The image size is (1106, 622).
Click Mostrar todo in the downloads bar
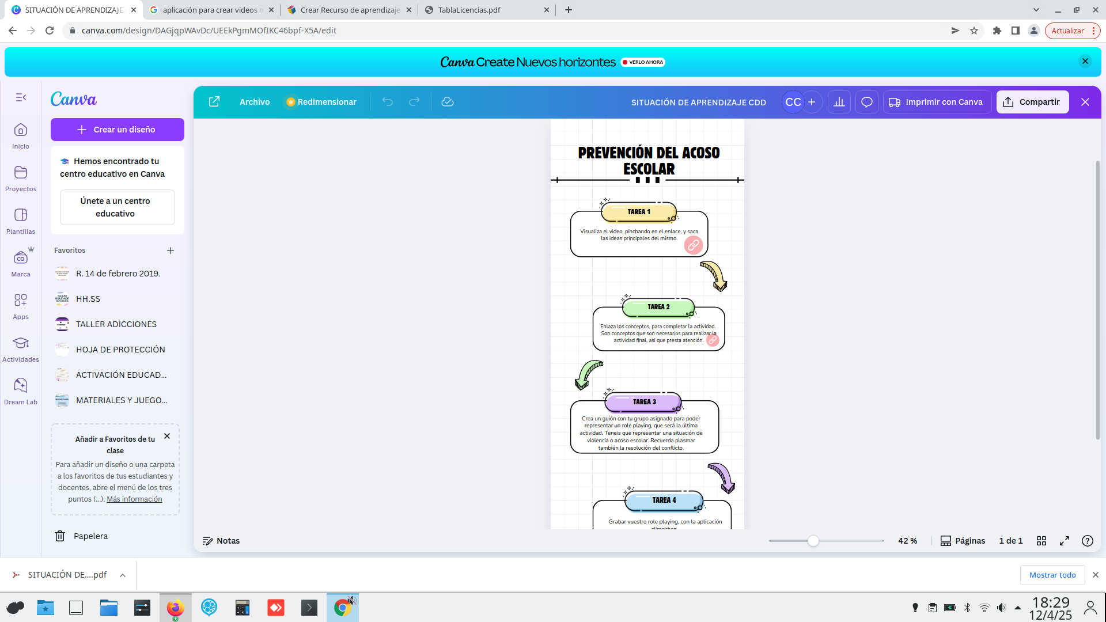coord(1052,575)
